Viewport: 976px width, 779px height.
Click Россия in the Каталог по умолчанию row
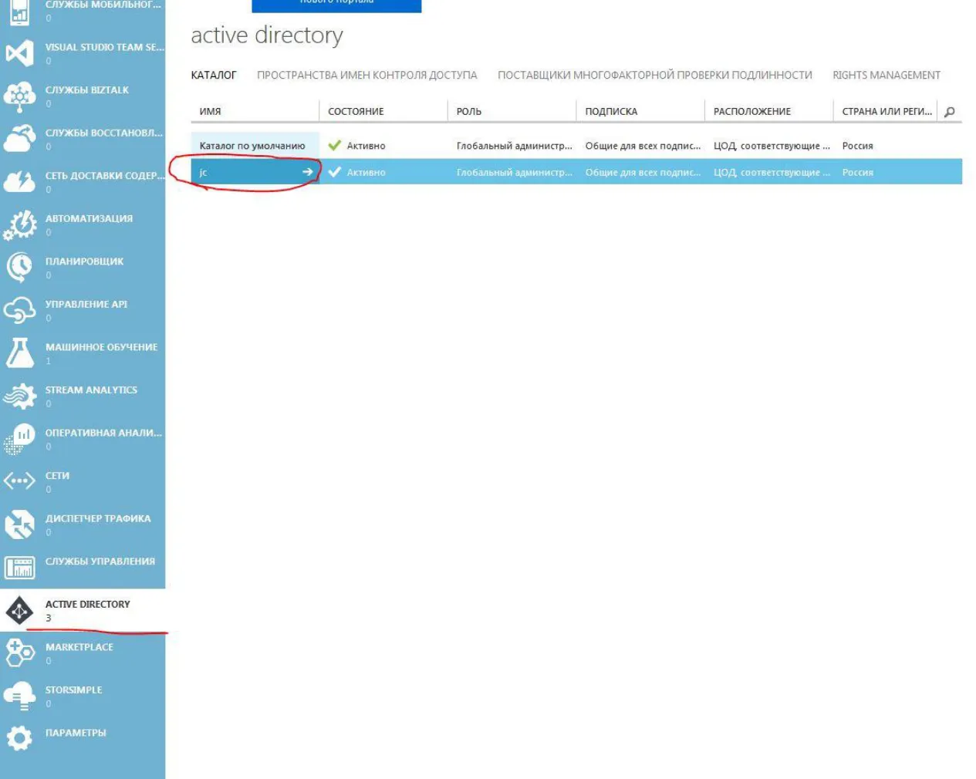click(857, 146)
